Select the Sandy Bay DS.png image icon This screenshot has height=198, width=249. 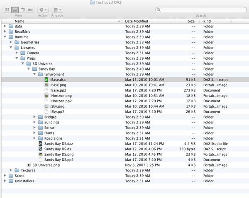coord(41,154)
